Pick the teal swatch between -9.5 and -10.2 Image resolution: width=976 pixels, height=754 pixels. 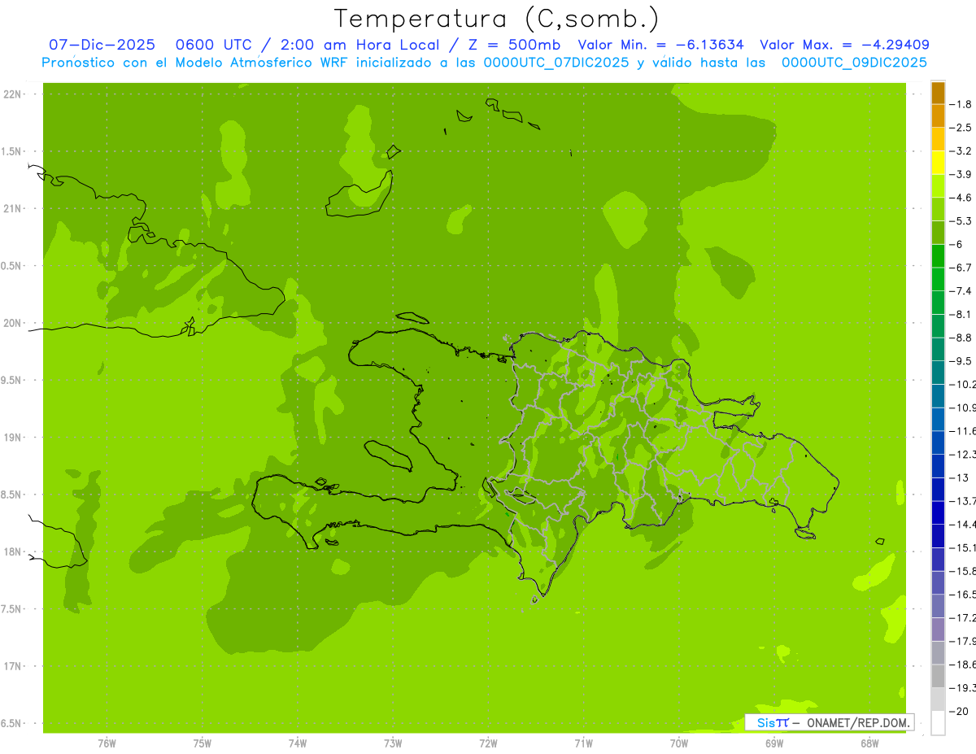(938, 373)
